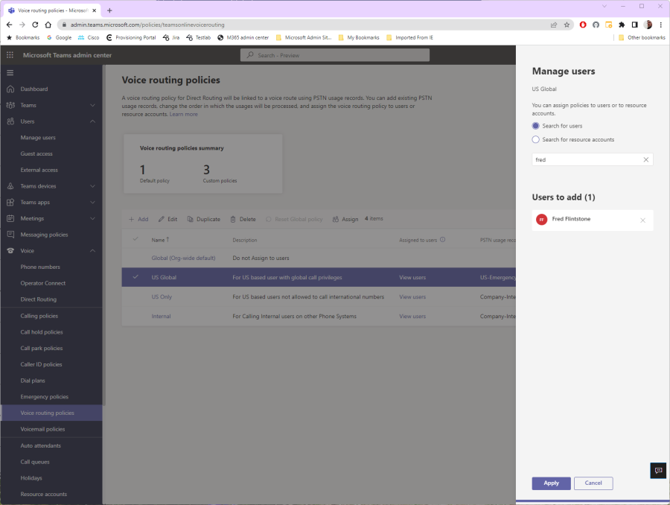Viewport: 670px width, 505px height.
Task: Close the Voice routing policies browser tab
Action: pos(95,10)
